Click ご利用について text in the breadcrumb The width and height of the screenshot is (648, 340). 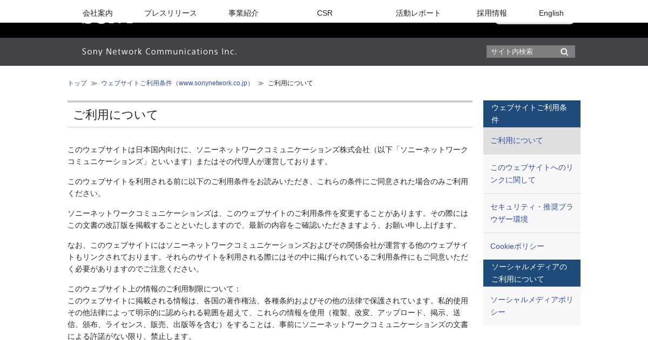pos(291,83)
